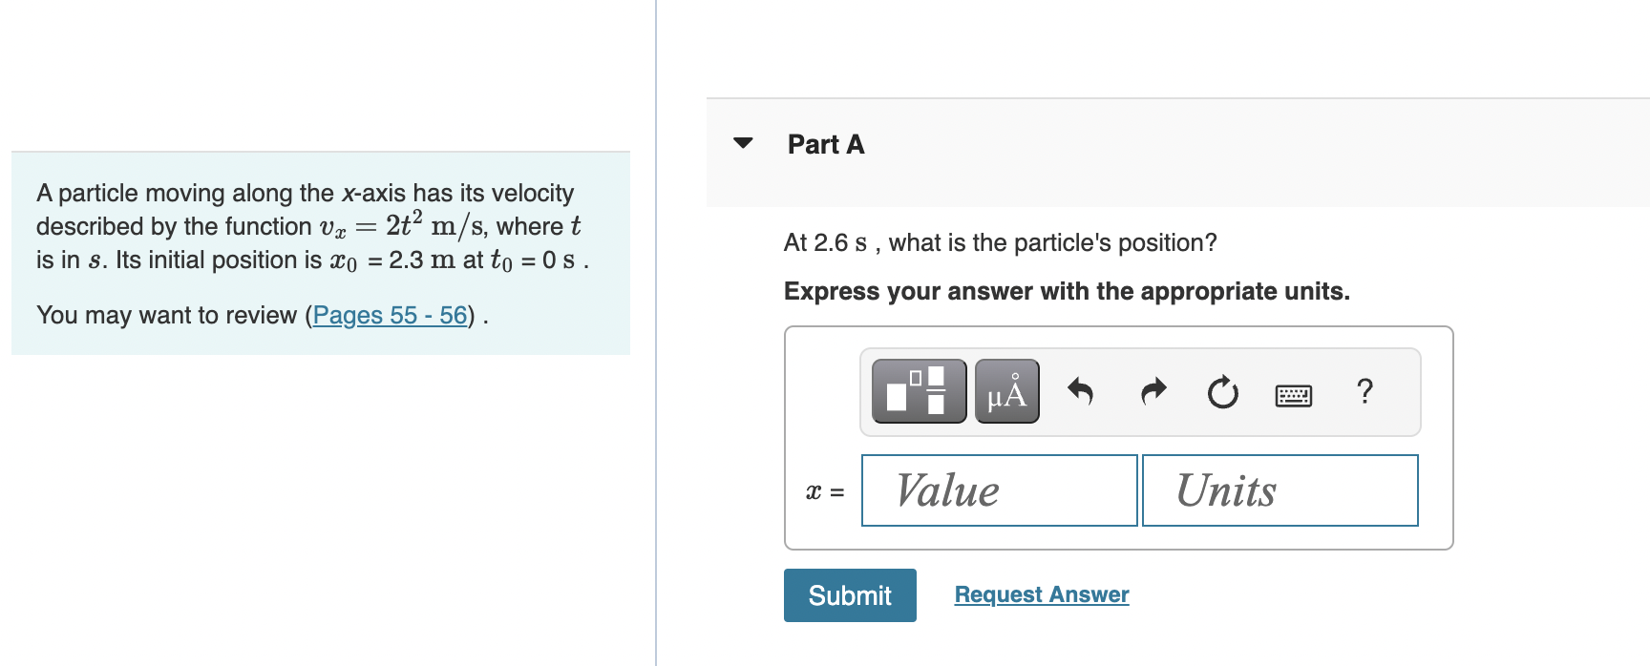The image size is (1650, 666).
Task: Insert units using the μÅ button
Action: [x=1005, y=391]
